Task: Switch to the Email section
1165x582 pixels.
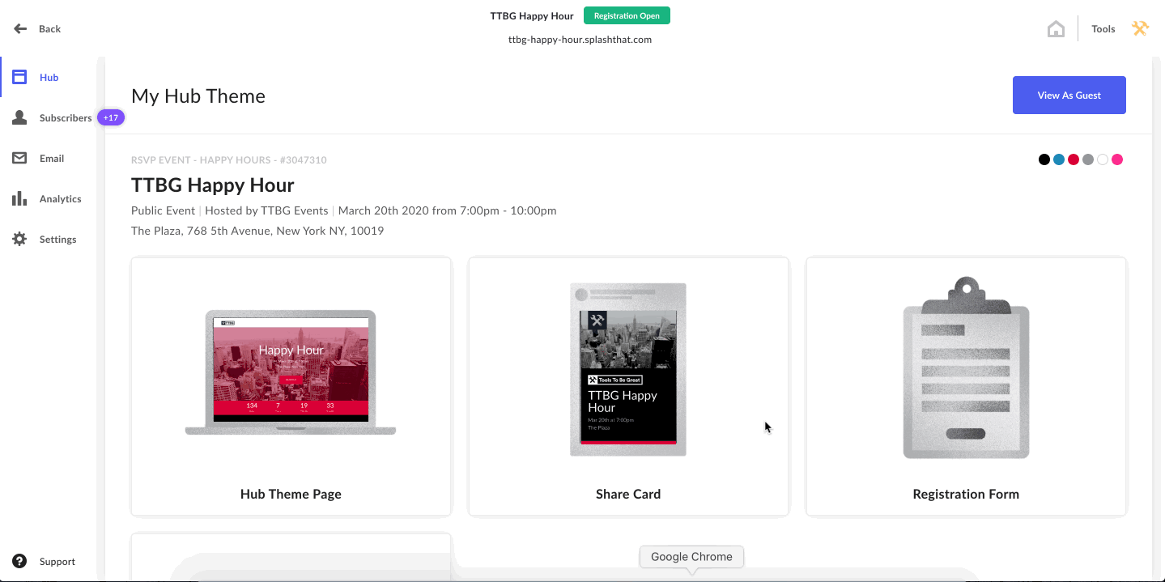Action: click(x=52, y=159)
